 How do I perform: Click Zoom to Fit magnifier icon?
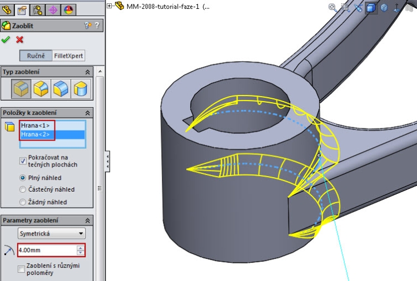[x=332, y=7]
